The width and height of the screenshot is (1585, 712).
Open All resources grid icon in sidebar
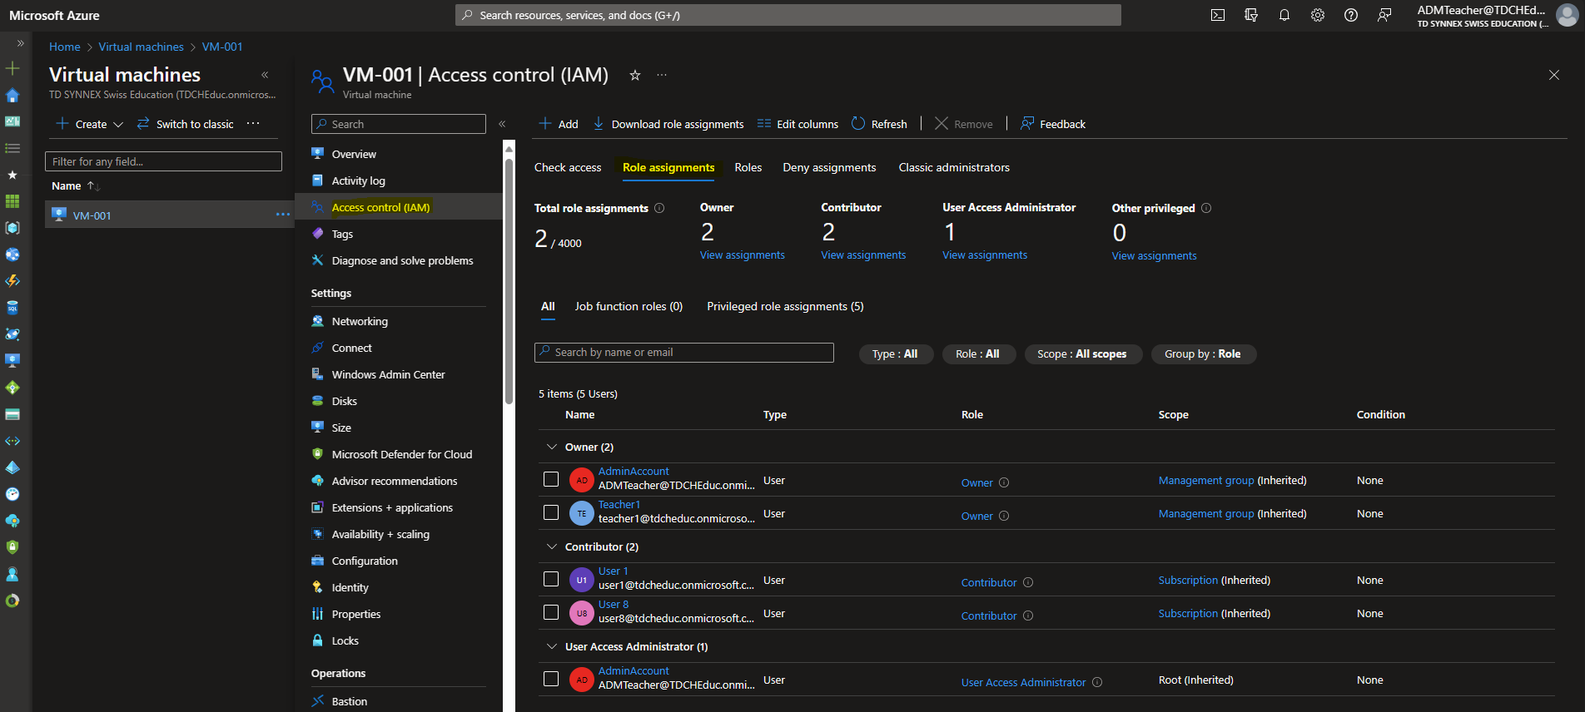click(x=12, y=201)
